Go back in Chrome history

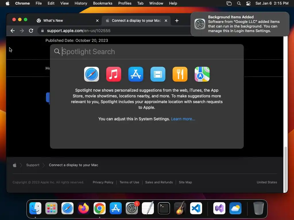click(13, 31)
